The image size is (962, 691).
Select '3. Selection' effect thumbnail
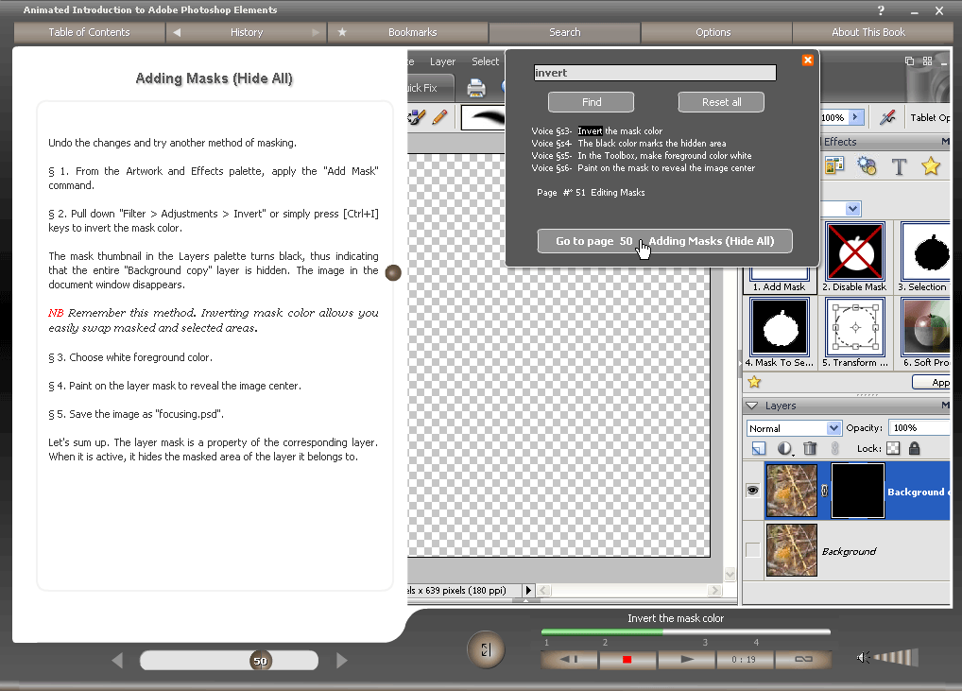tap(925, 252)
